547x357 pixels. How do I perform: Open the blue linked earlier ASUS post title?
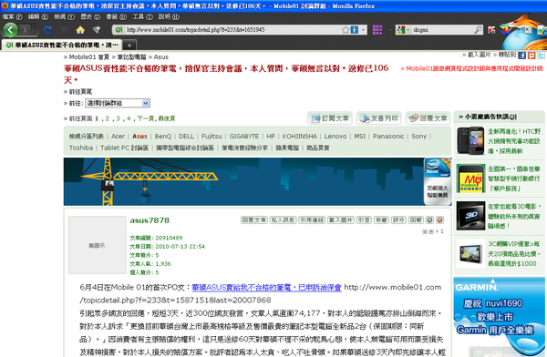(x=266, y=287)
